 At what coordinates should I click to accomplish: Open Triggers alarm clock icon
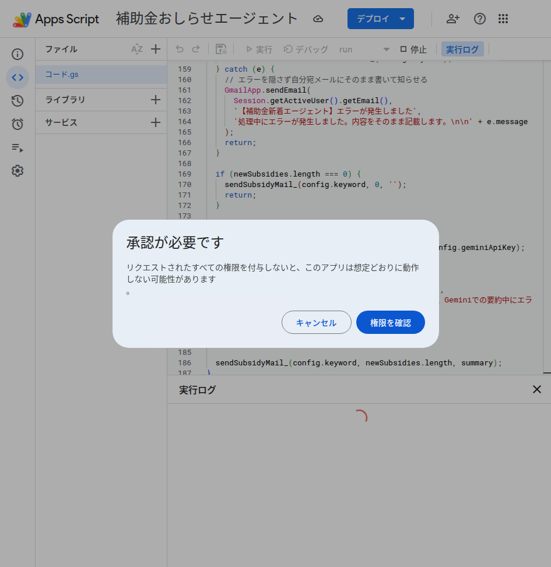click(x=17, y=124)
